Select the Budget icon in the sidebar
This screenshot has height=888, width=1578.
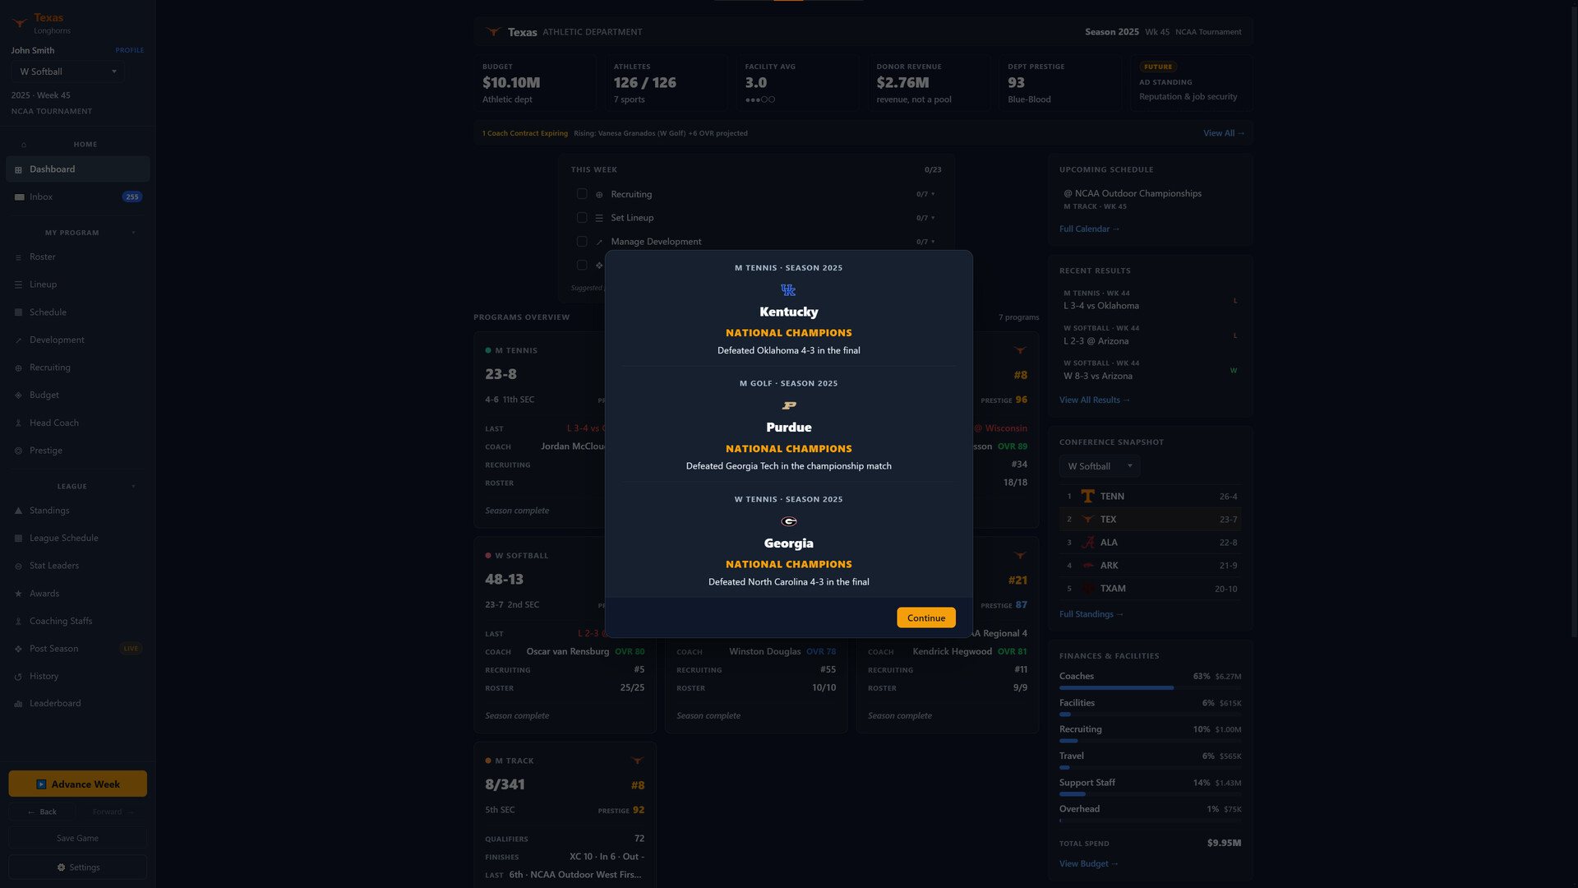point(18,395)
